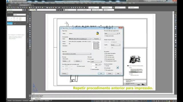Click the new drawing tab plus icon

(x=33, y=5)
